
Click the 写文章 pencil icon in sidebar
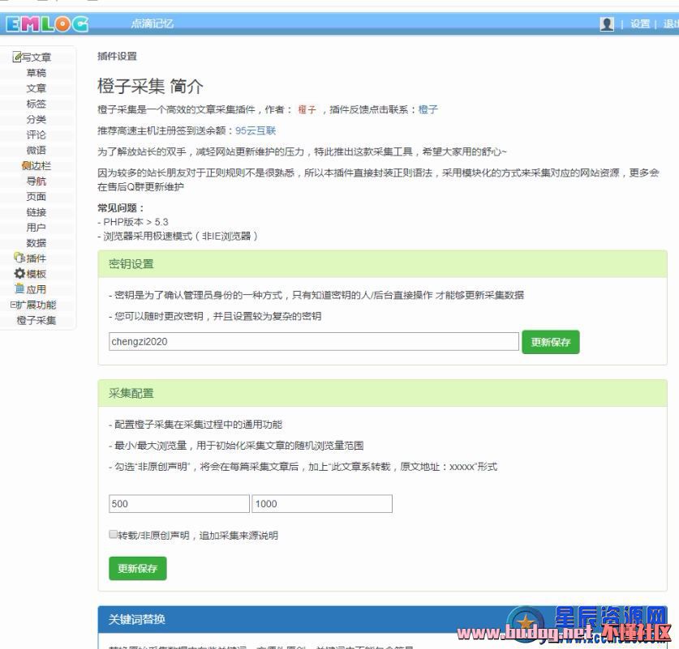[x=17, y=58]
